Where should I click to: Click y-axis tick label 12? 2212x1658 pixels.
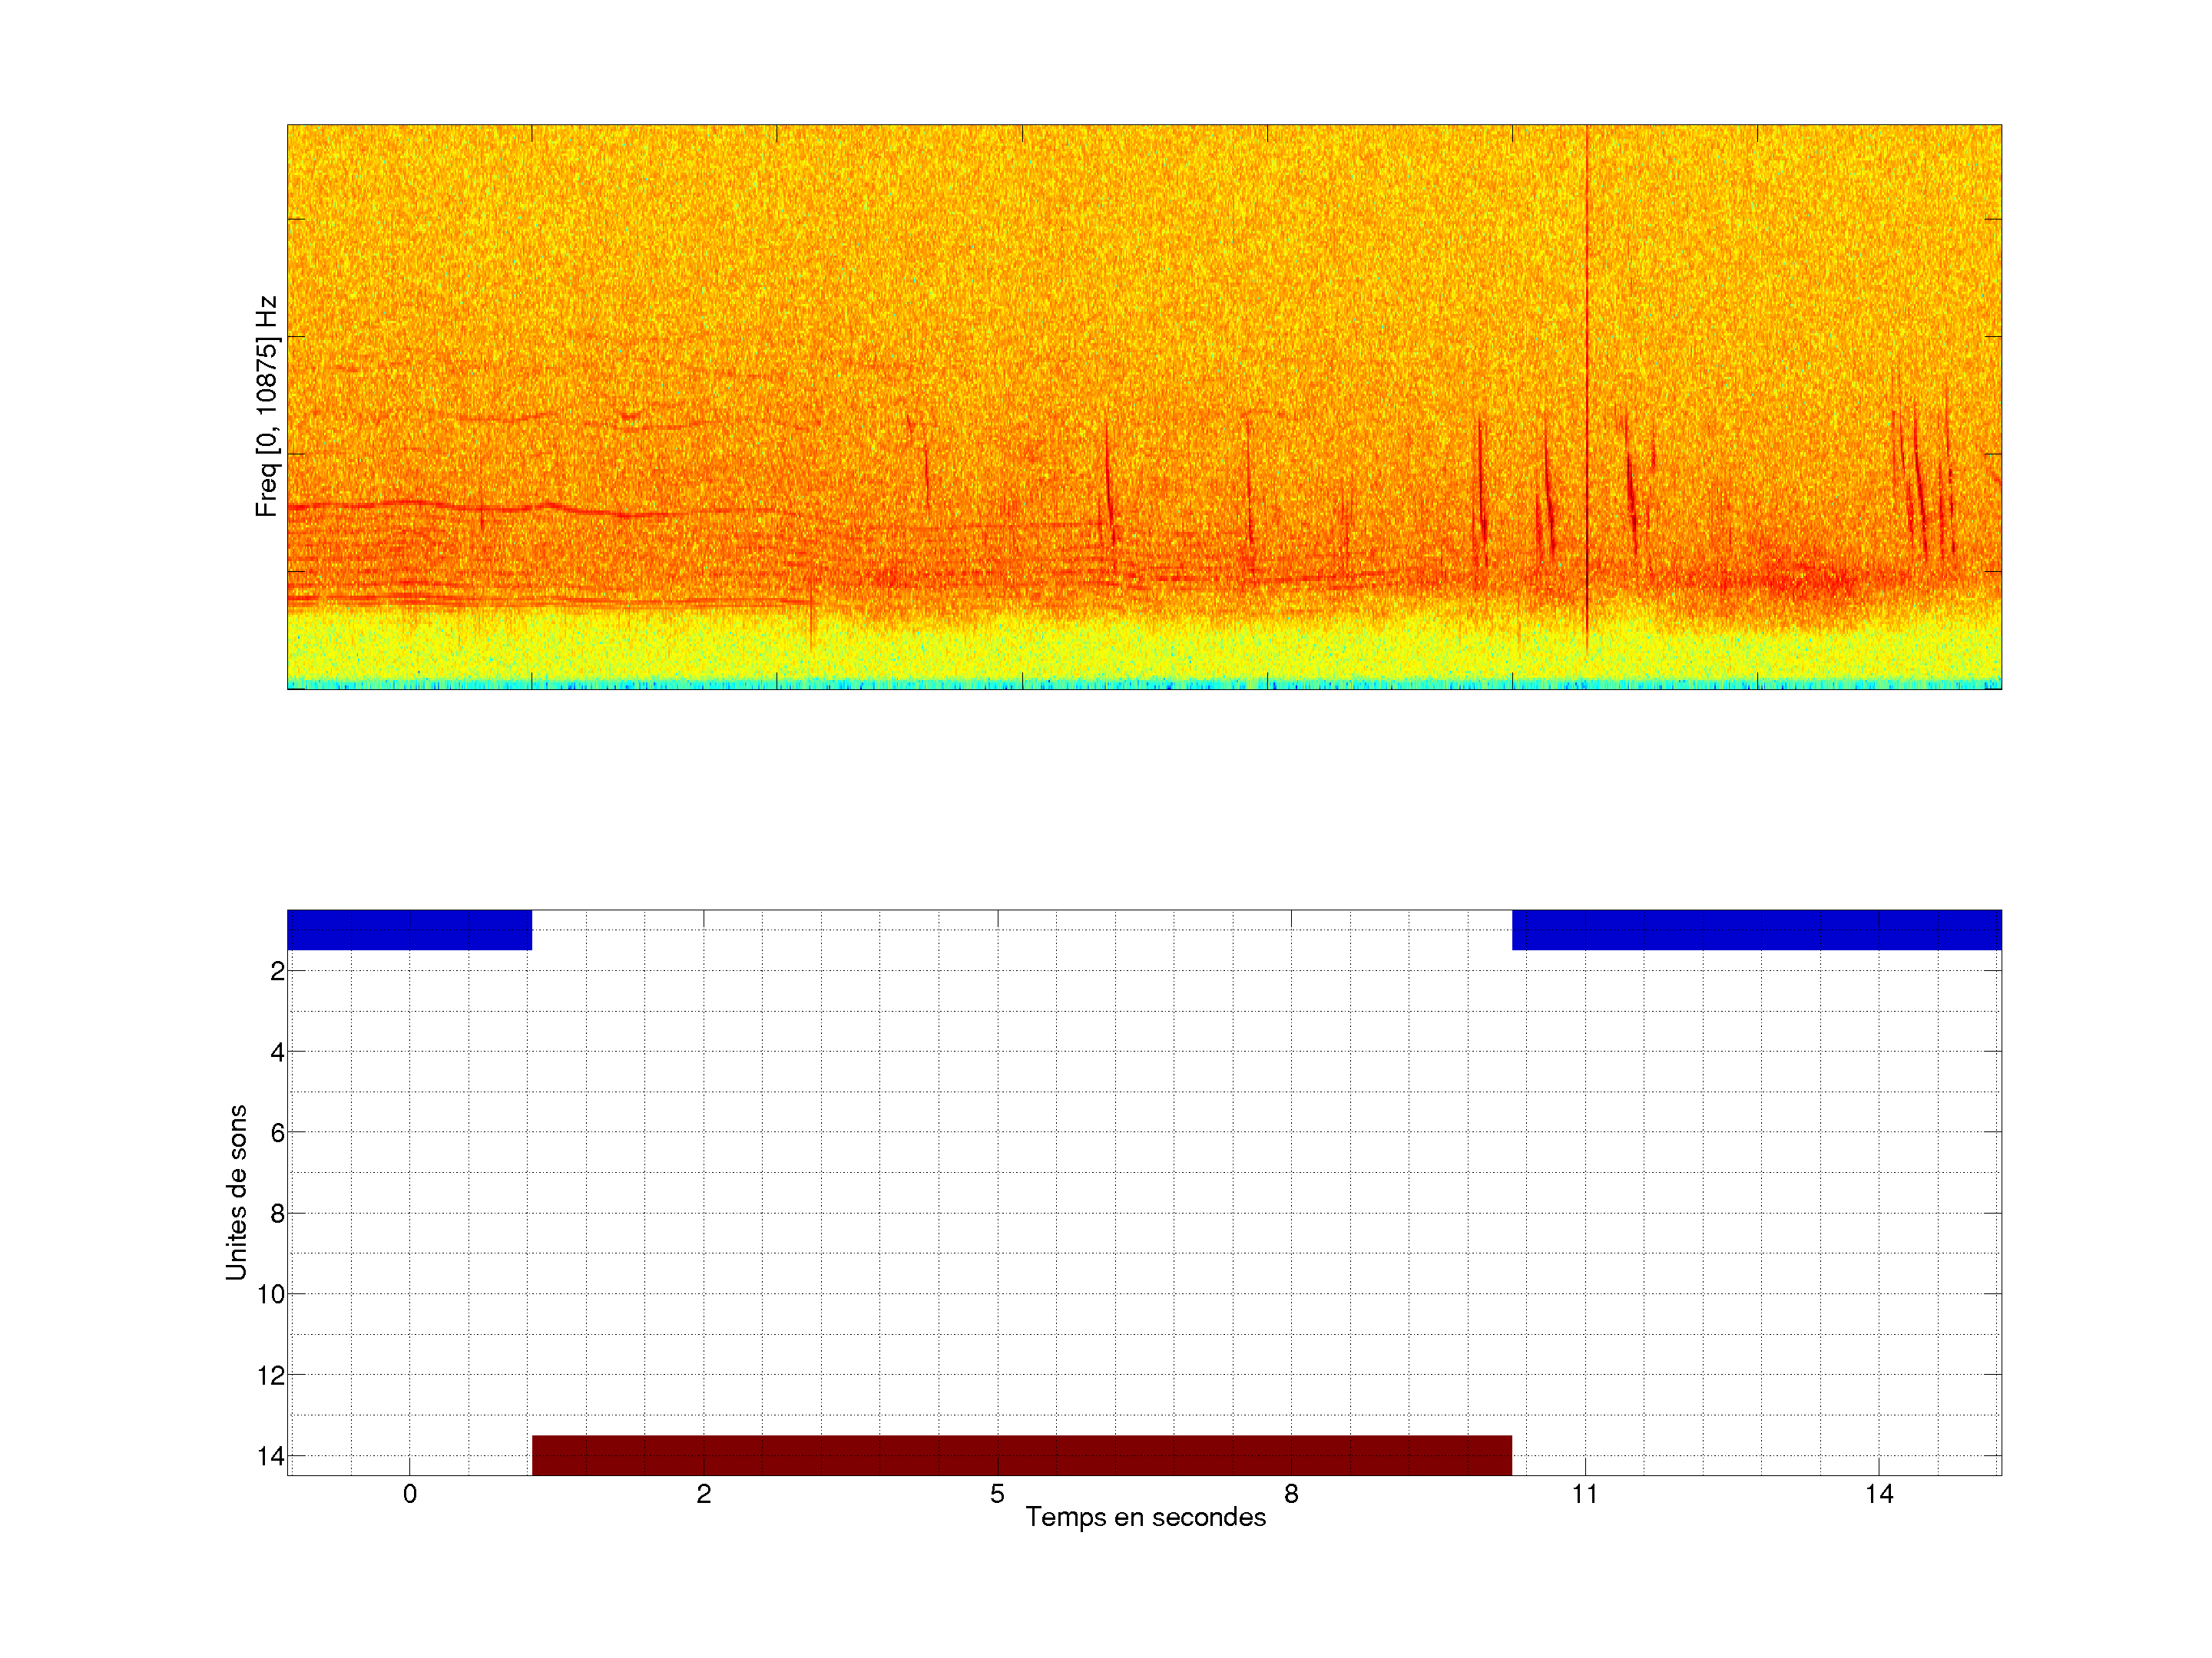click(x=271, y=1376)
